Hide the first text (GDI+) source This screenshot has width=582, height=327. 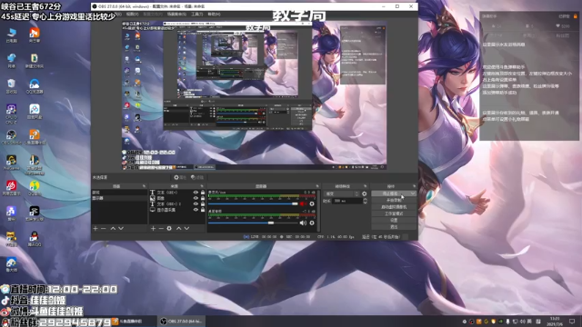tap(196, 193)
